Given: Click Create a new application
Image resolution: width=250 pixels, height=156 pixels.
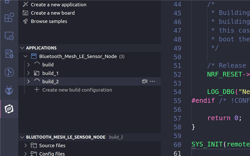Looking at the screenshot, I should [59, 5].
